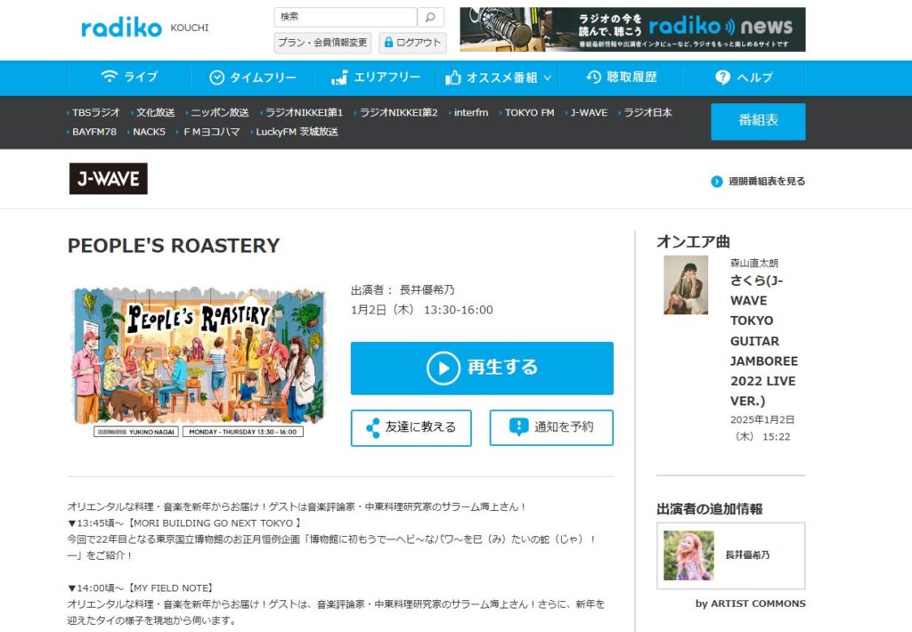Click the J-WAVE station logo
This screenshot has height=632, width=912.
point(108,179)
